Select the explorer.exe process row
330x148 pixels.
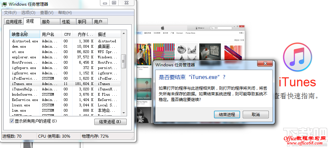point(65,57)
